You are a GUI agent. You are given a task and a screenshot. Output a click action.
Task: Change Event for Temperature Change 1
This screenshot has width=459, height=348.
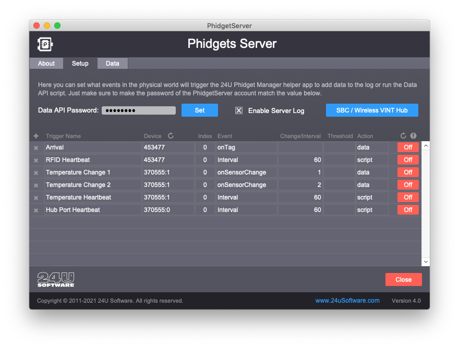[x=247, y=172]
